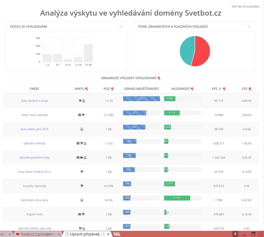Click image hint icon in dámské podzimní boty row

click(x=85, y=158)
